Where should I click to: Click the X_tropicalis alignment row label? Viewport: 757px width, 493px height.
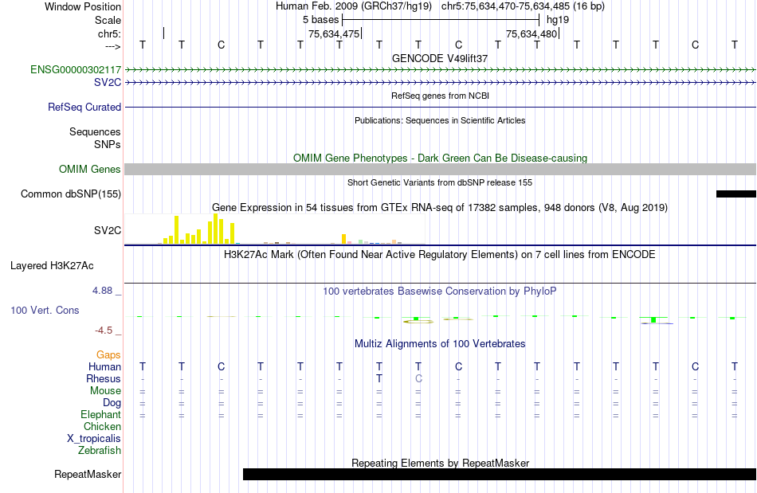tap(94, 439)
